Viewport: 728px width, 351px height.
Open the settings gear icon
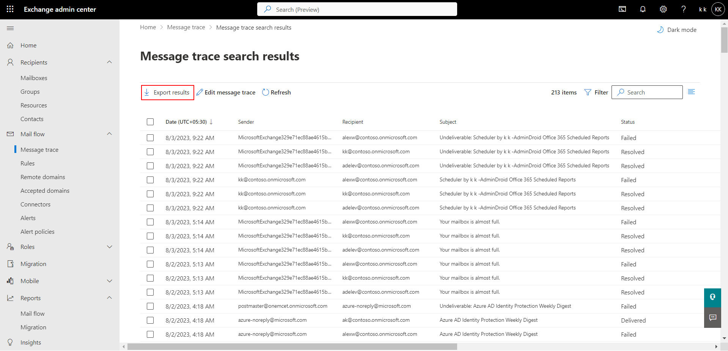click(x=663, y=9)
